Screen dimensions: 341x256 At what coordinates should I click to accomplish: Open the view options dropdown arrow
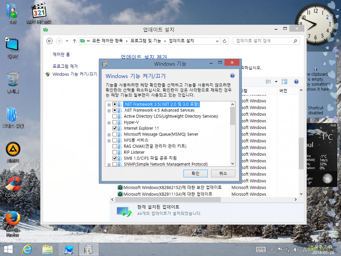pos(276,82)
